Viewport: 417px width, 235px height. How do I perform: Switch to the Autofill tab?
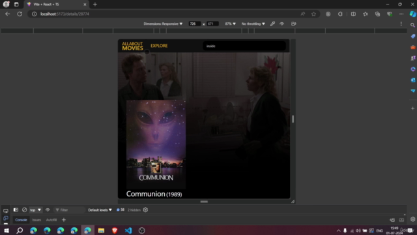click(x=51, y=220)
